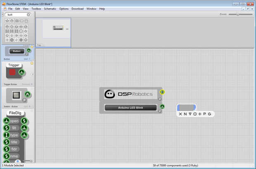Image resolution: width=256 pixels, height=169 pixels.
Task: Click the grey arrow connector below the highlighted connector
Action: click(x=160, y=99)
